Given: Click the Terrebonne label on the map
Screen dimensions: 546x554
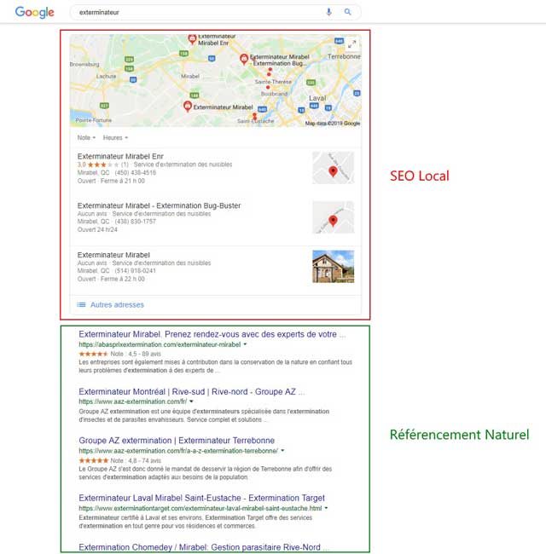Looking at the screenshot, I should [x=344, y=56].
